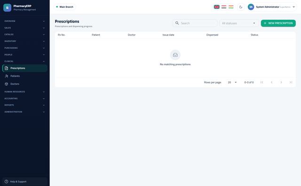Click the New Prescription button

coord(278,23)
